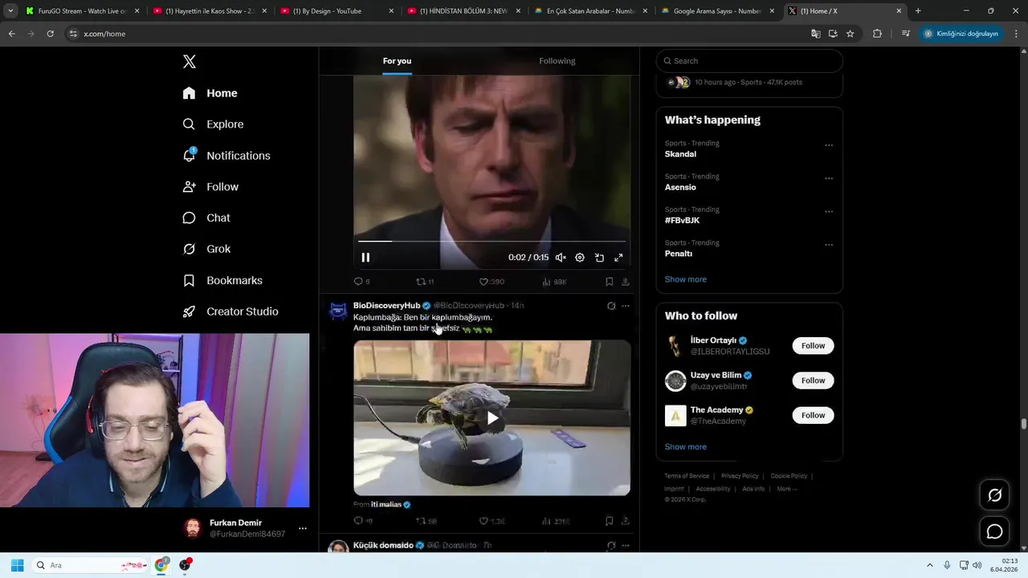Bookmark the video post with 390 likes
The width and height of the screenshot is (1028, 578).
pyautogui.click(x=609, y=282)
